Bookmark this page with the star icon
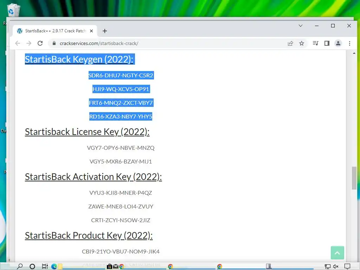This screenshot has width=360, height=270. coord(302,43)
